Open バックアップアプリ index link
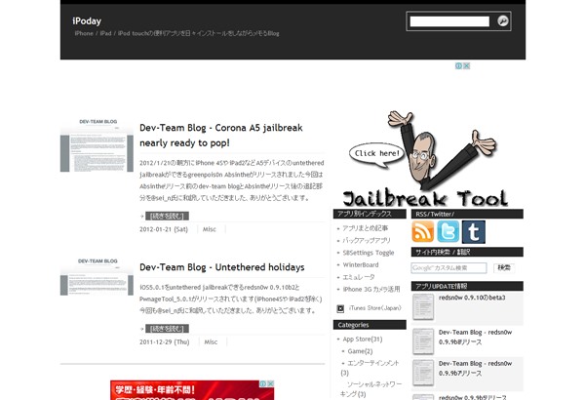585x400 pixels. click(366, 240)
